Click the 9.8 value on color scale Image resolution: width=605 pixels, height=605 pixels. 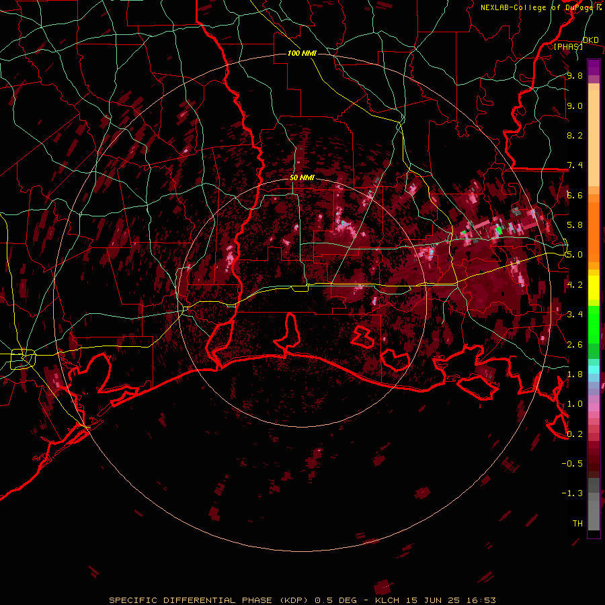pyautogui.click(x=575, y=75)
